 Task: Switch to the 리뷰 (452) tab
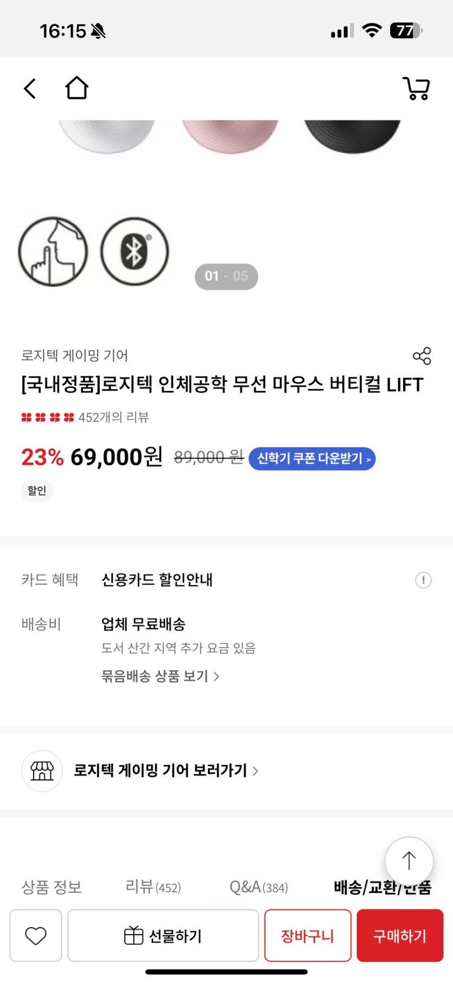[153, 887]
